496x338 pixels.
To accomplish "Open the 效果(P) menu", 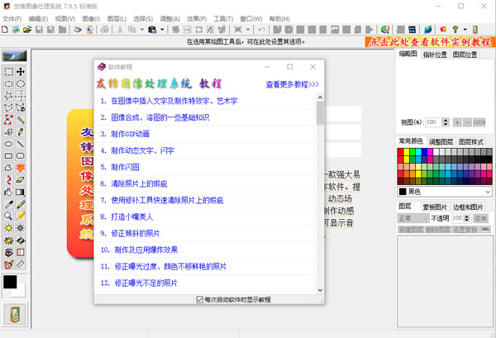I will point(196,17).
